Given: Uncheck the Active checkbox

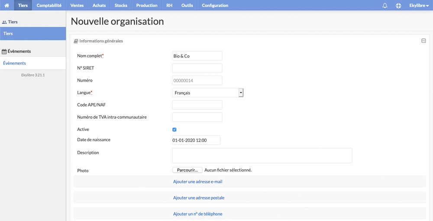Looking at the screenshot, I should tap(174, 129).
